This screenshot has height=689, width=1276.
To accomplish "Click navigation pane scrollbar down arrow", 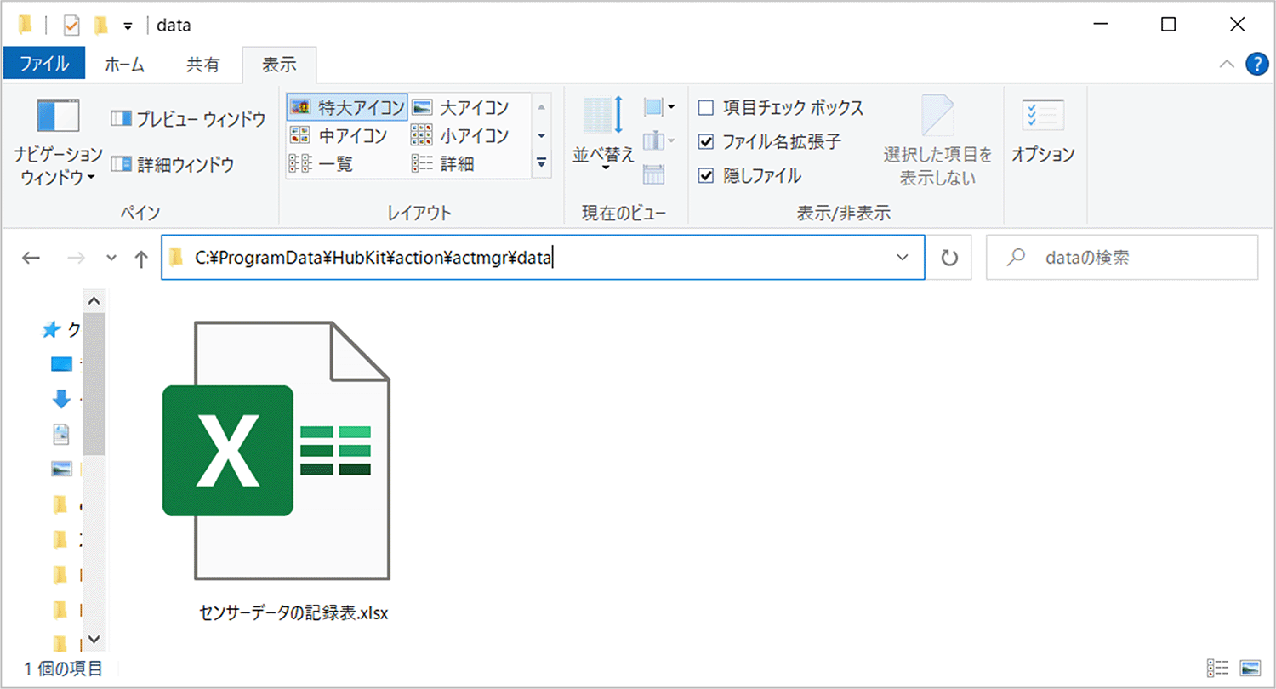I will pyautogui.click(x=94, y=637).
